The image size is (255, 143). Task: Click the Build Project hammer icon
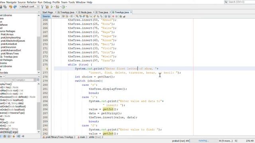[42, 7]
